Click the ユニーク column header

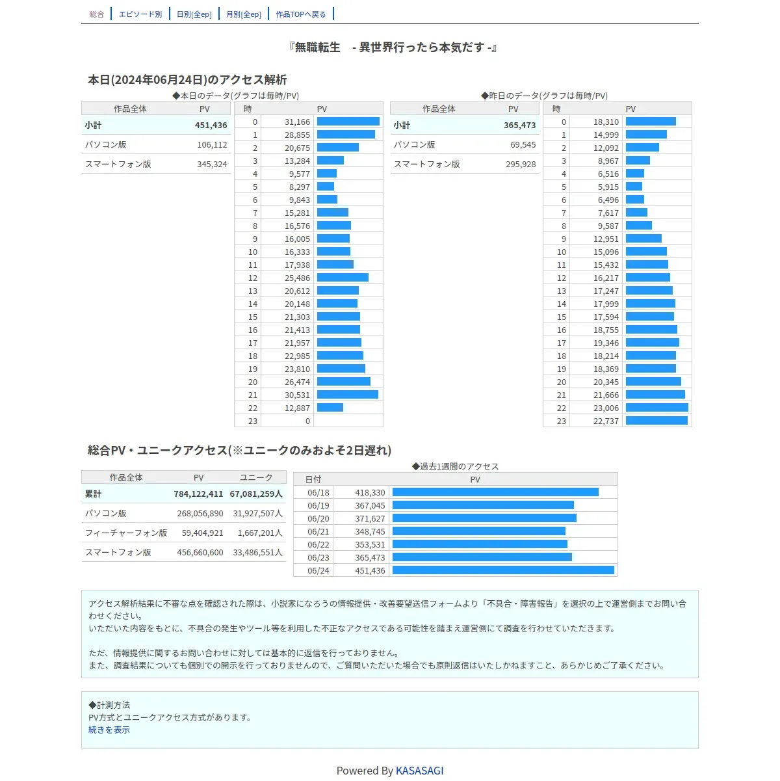click(256, 477)
